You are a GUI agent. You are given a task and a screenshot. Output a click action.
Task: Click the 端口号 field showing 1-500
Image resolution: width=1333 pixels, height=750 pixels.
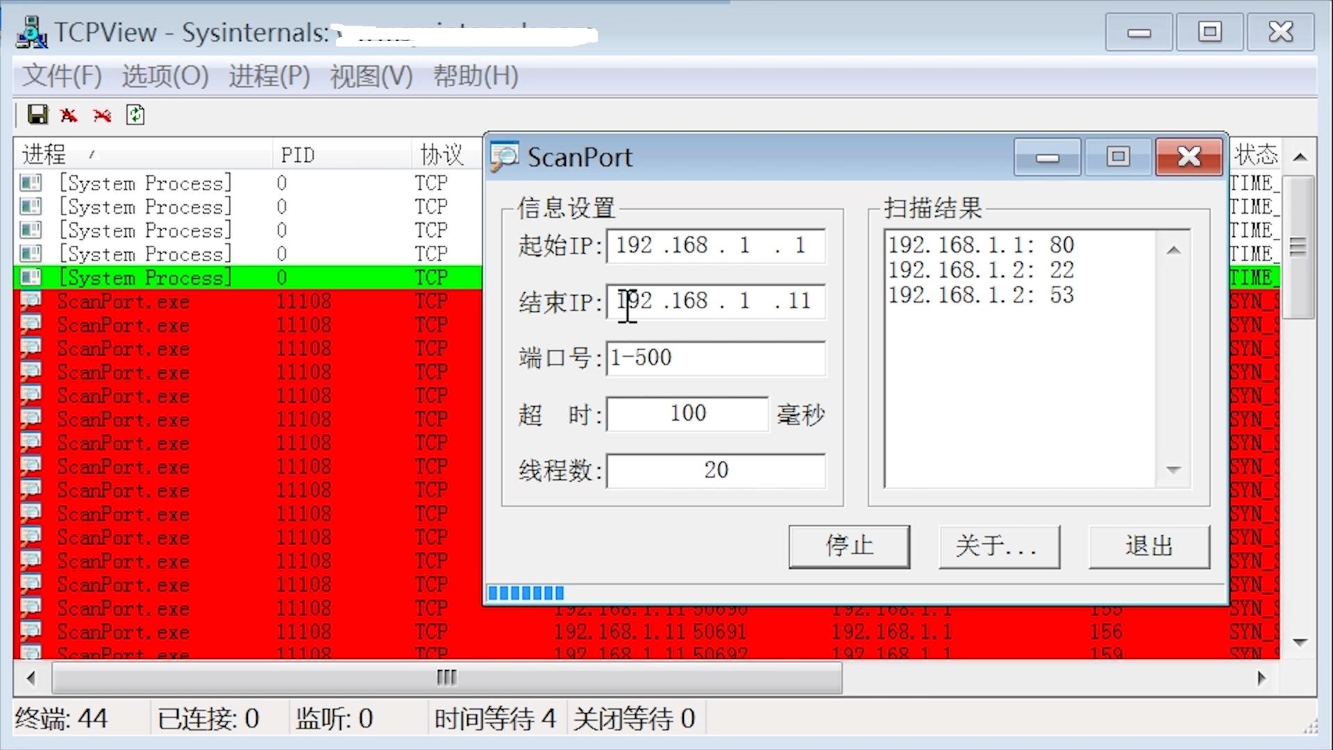pos(716,358)
